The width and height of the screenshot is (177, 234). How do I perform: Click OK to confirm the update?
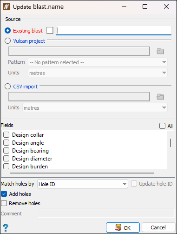(x=123, y=227)
